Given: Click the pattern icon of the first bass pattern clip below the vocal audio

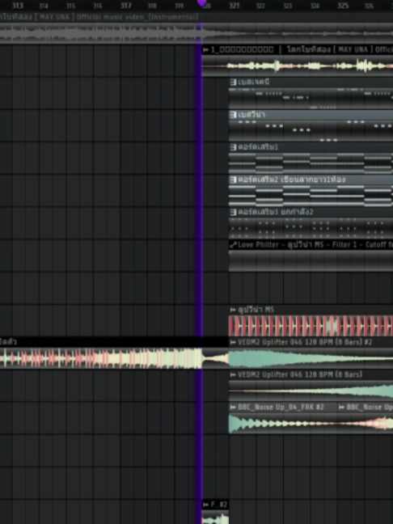Looking at the screenshot, I should 233,82.
